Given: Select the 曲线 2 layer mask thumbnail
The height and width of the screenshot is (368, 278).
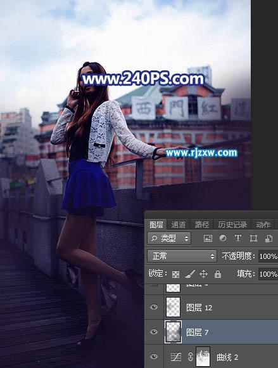Looking at the screenshot, I should point(203,357).
